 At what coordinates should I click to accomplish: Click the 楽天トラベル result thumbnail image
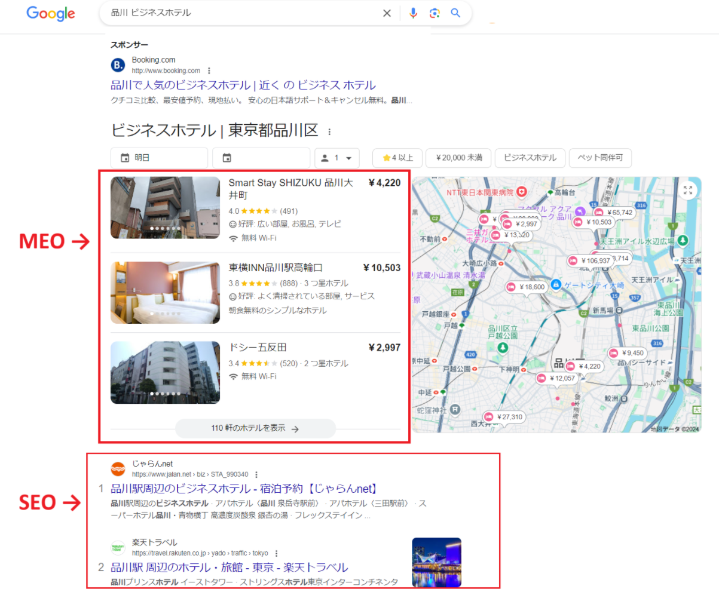pos(436,562)
